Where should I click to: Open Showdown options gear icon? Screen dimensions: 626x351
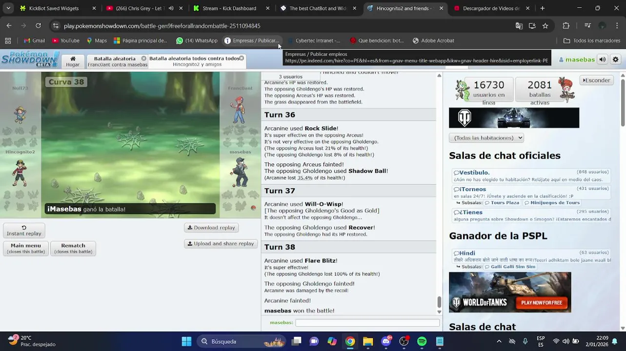pos(616,59)
